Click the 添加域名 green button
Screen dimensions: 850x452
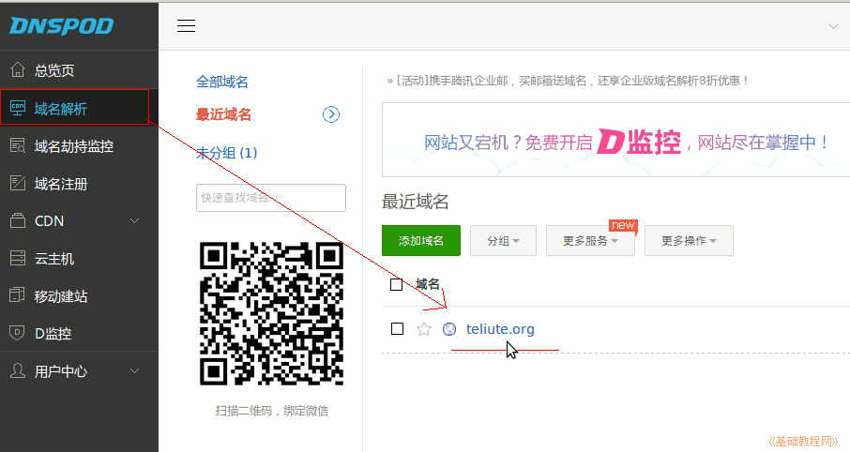tap(421, 241)
